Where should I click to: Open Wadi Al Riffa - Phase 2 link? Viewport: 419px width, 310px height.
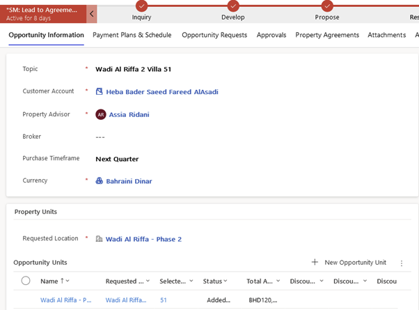pyautogui.click(x=143, y=239)
